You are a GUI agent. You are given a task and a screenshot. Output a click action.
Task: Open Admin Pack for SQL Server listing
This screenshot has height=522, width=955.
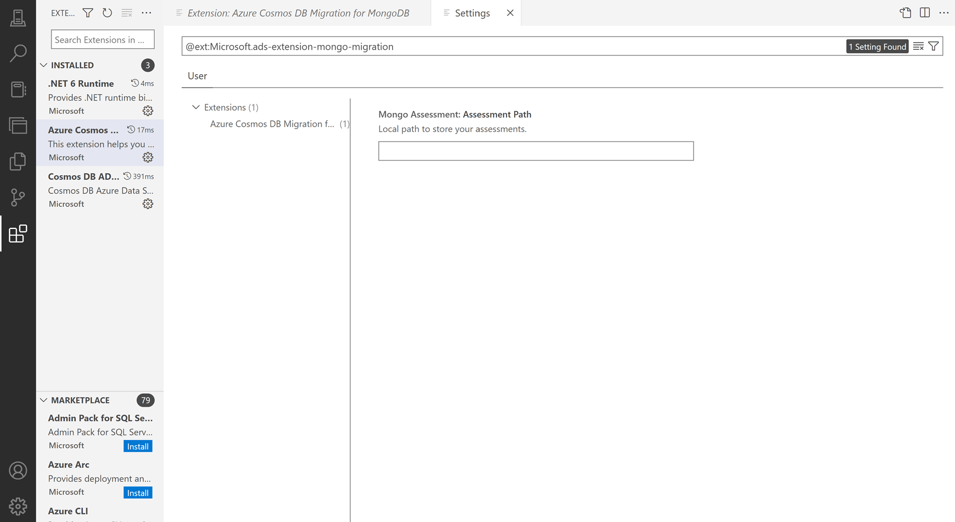pos(100,431)
